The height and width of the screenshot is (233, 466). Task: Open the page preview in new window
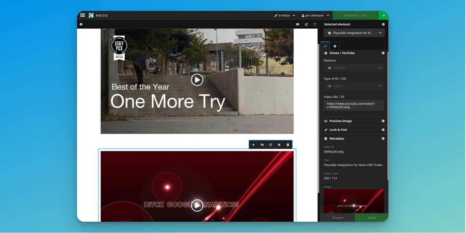pos(306,24)
